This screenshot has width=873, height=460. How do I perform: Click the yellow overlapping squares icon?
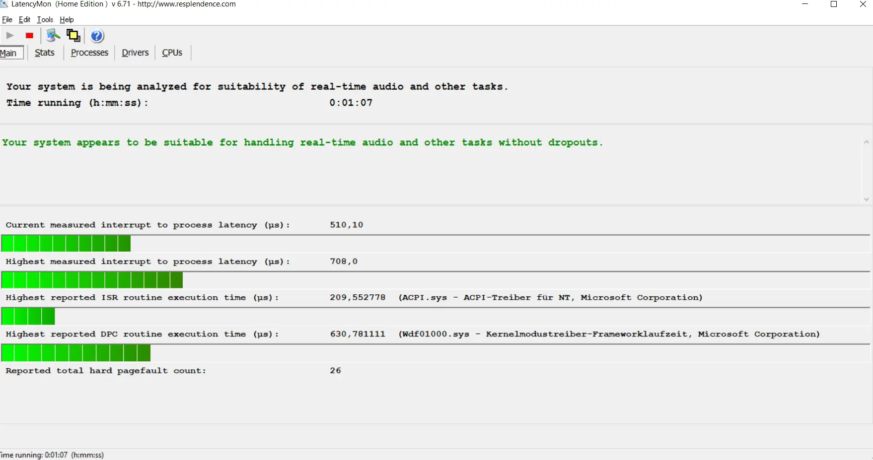73,36
